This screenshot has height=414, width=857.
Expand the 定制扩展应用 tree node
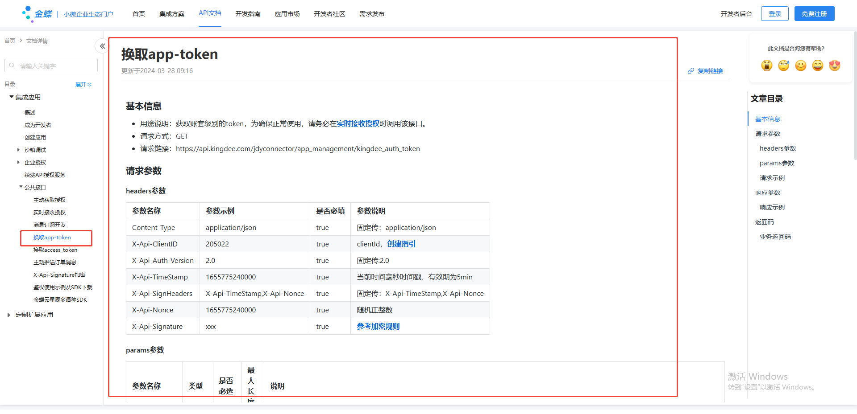click(9, 314)
